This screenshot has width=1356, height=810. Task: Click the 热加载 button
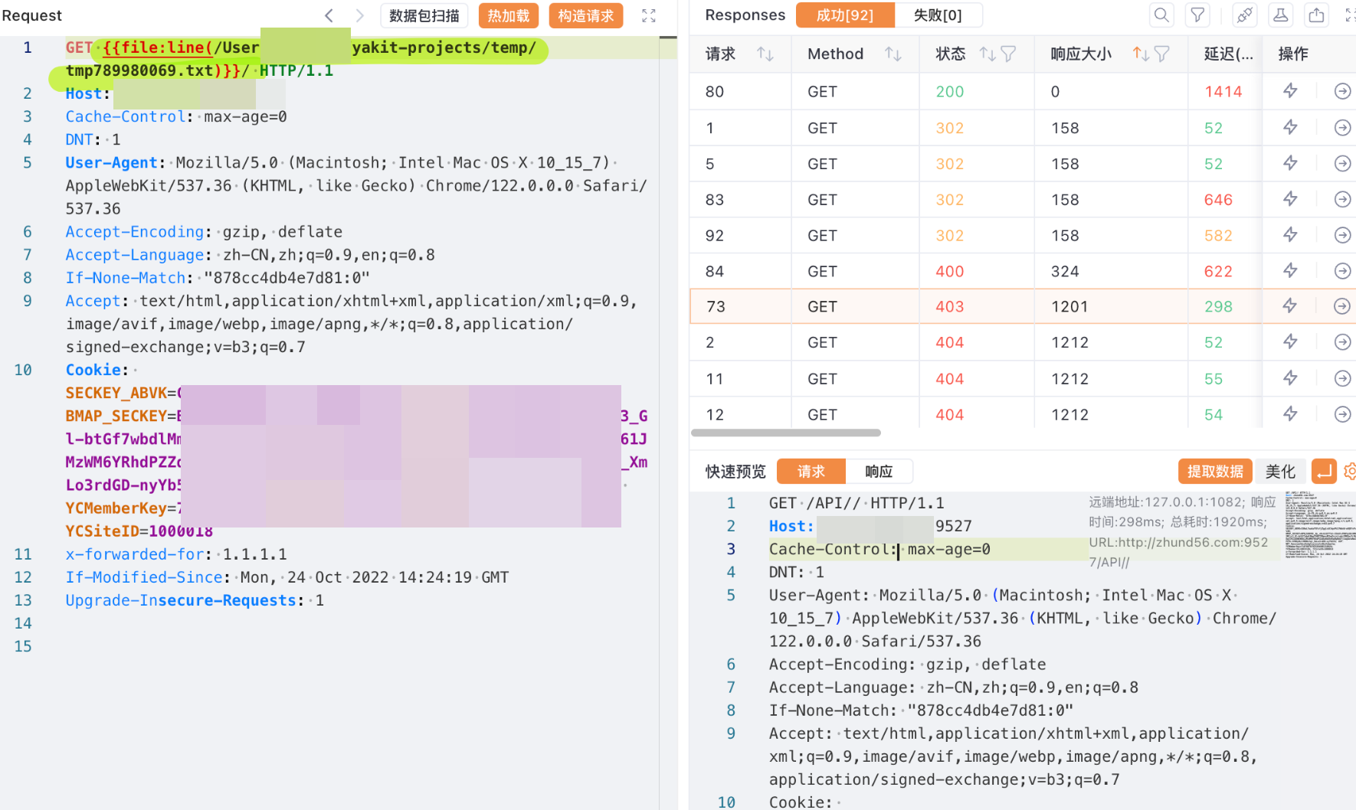point(509,16)
